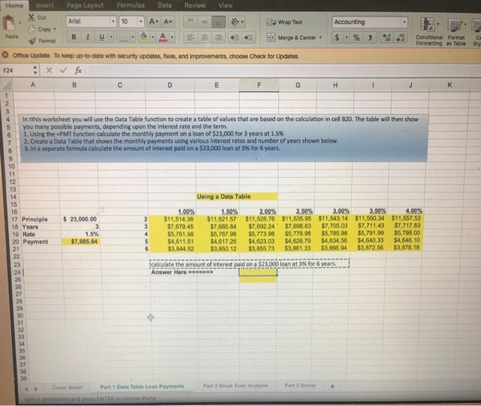Click the red Font Color A
This screenshot has height=406, width=481.
(163, 37)
